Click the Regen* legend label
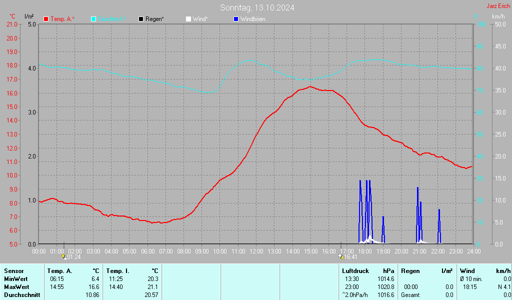The height and width of the screenshot is (300, 512). point(155,19)
